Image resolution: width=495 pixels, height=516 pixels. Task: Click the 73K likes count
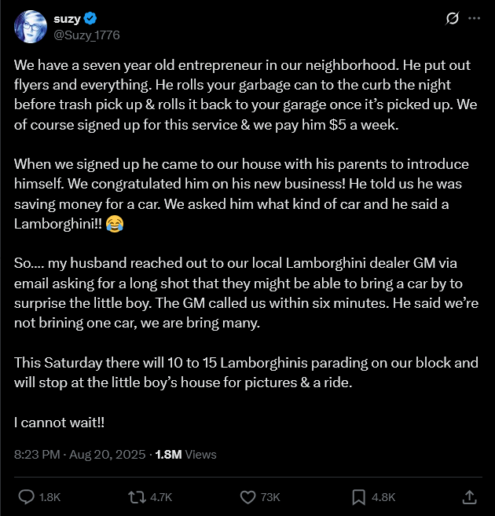click(272, 496)
